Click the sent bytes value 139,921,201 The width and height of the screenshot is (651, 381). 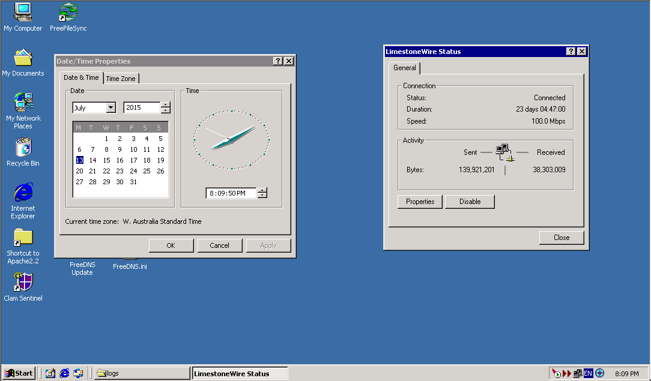(477, 170)
